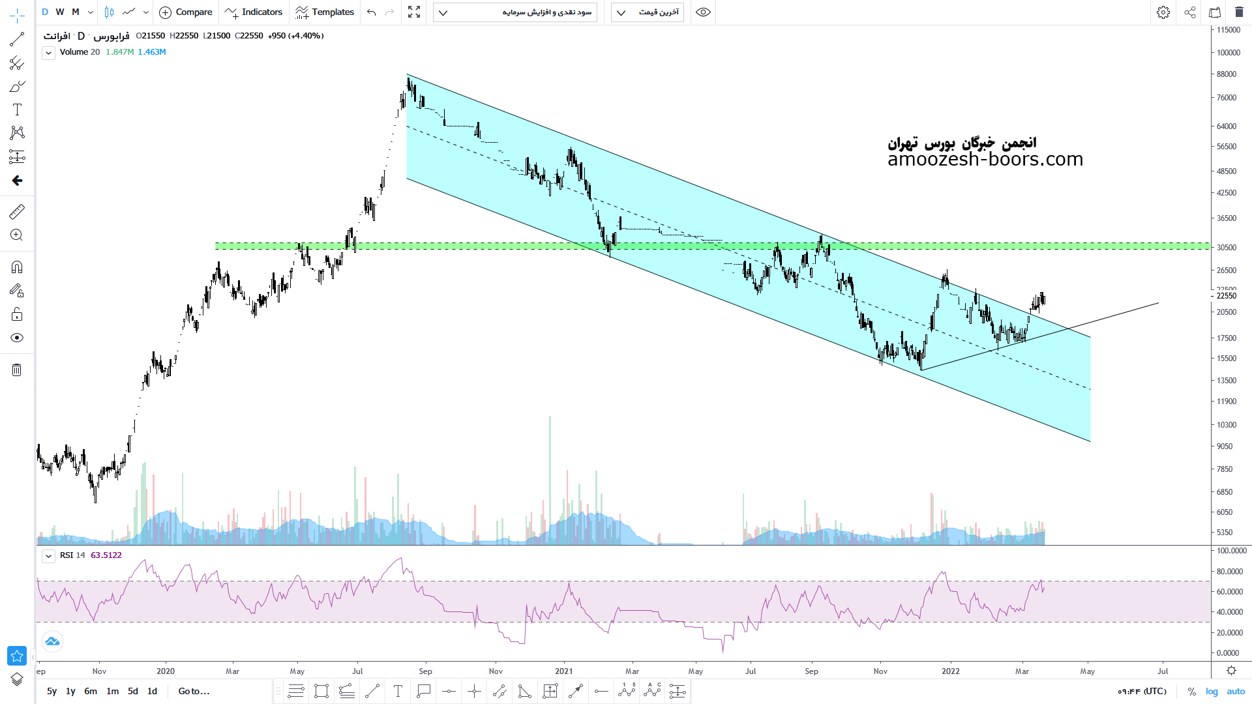This screenshot has width=1252, height=704.
Task: Click the undo arrow in toolbar
Action: click(372, 12)
